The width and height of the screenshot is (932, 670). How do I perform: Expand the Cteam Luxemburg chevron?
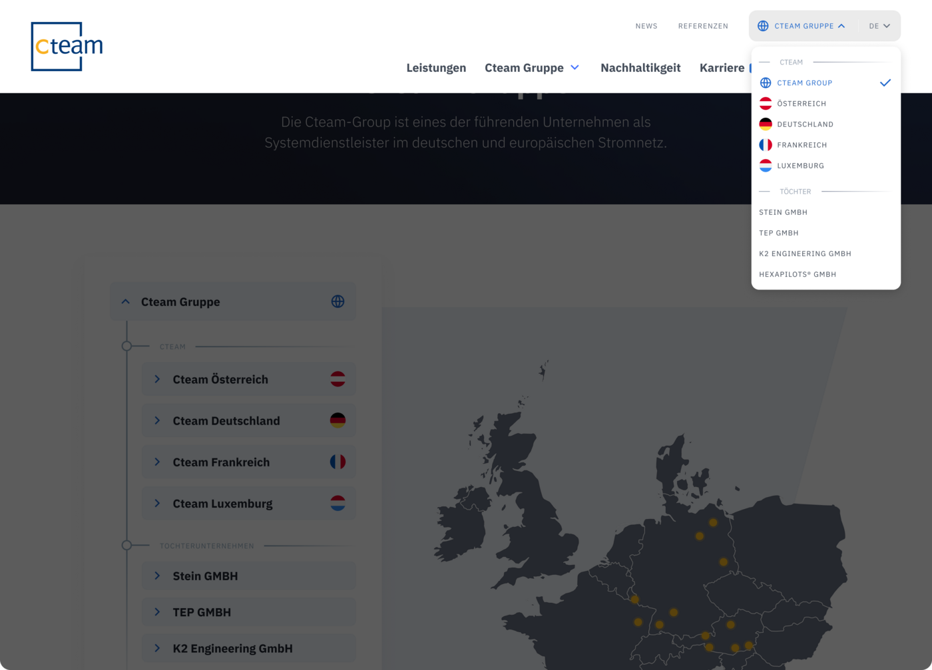point(157,504)
